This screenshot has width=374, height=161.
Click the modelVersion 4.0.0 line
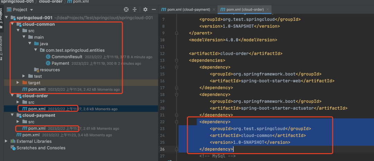(x=233, y=40)
